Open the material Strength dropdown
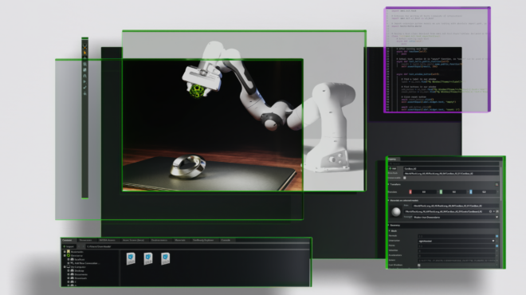This screenshot has height=295, width=526. (x=456, y=217)
